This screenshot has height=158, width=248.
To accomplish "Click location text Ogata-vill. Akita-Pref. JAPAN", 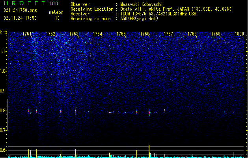I will pyautogui.click(x=155, y=9).
